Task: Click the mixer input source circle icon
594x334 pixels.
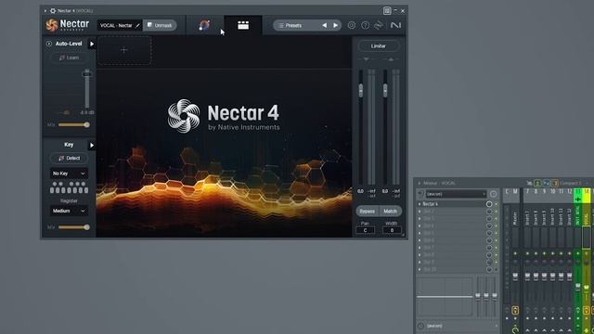Action: point(493,194)
